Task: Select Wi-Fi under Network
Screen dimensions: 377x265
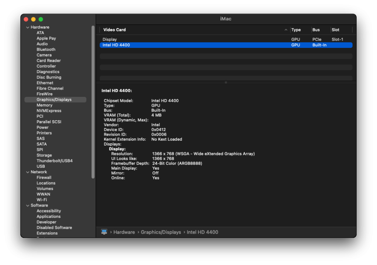Action: 42,200
